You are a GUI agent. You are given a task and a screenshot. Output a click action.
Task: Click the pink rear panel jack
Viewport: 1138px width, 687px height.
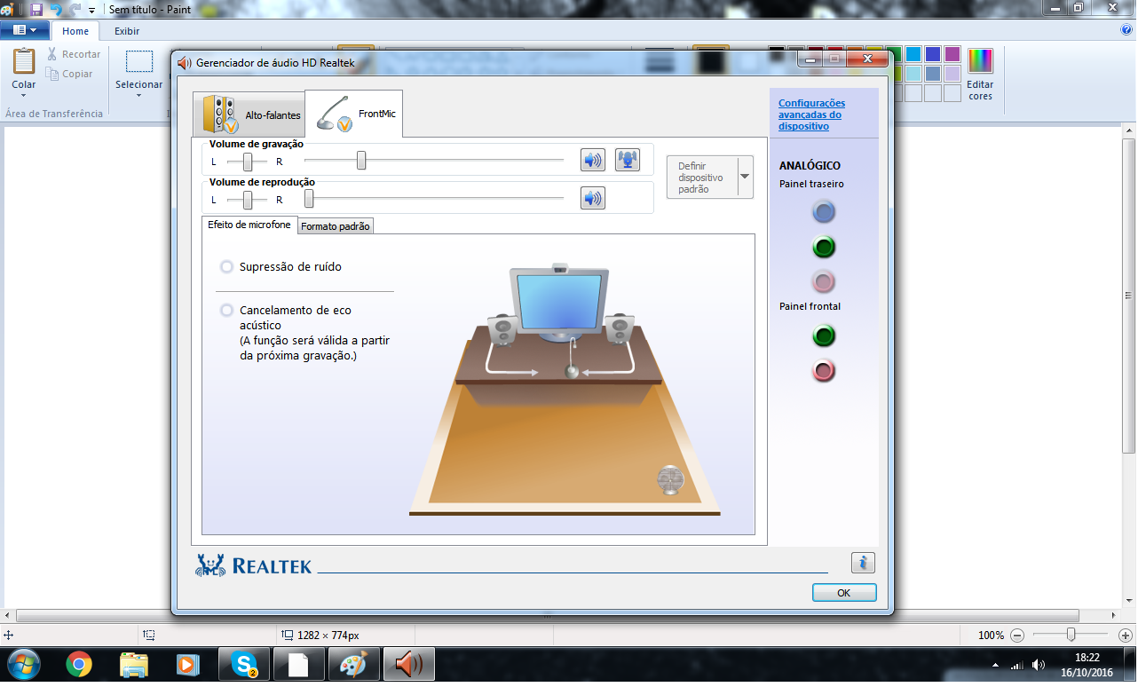(x=824, y=282)
